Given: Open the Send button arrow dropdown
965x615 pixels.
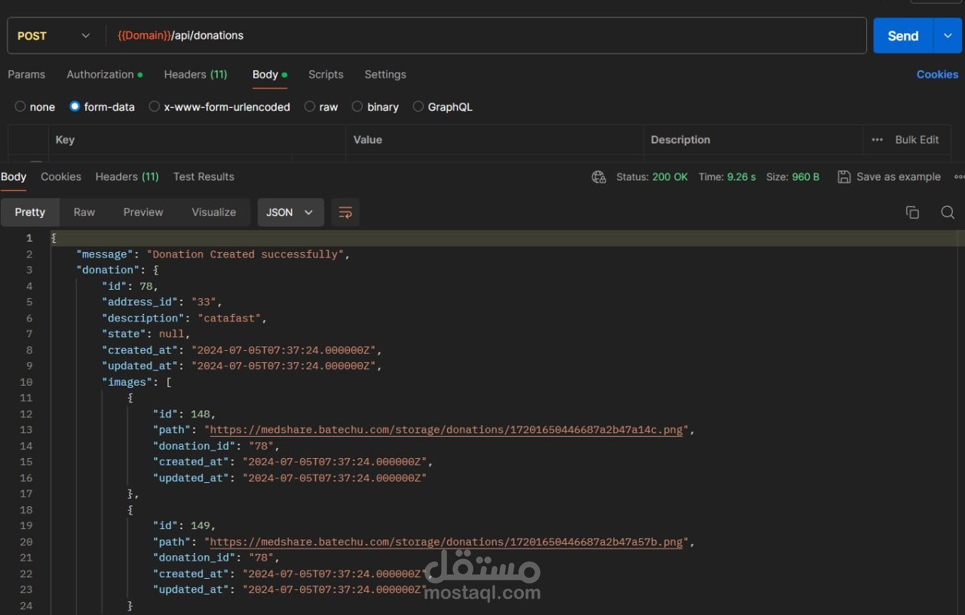Looking at the screenshot, I should (948, 35).
